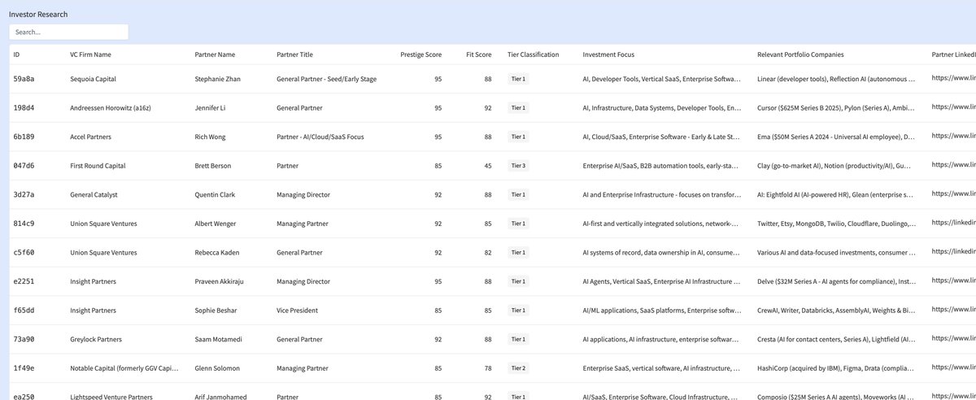Click the Tier 3 badge

click(518, 166)
